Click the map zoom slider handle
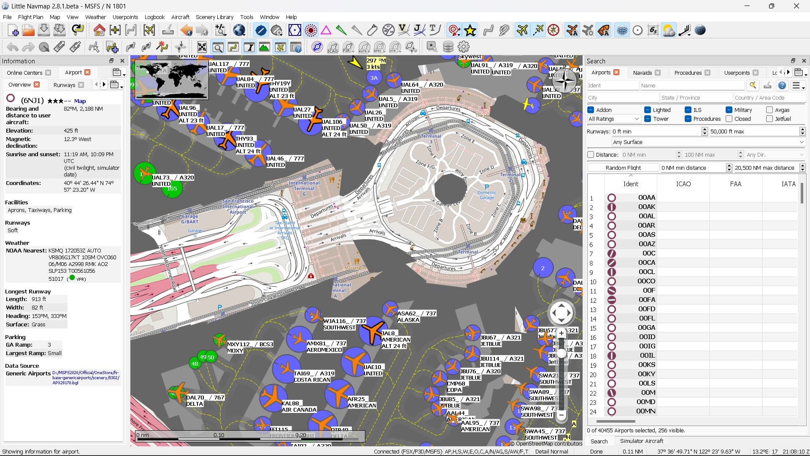 pyautogui.click(x=561, y=354)
